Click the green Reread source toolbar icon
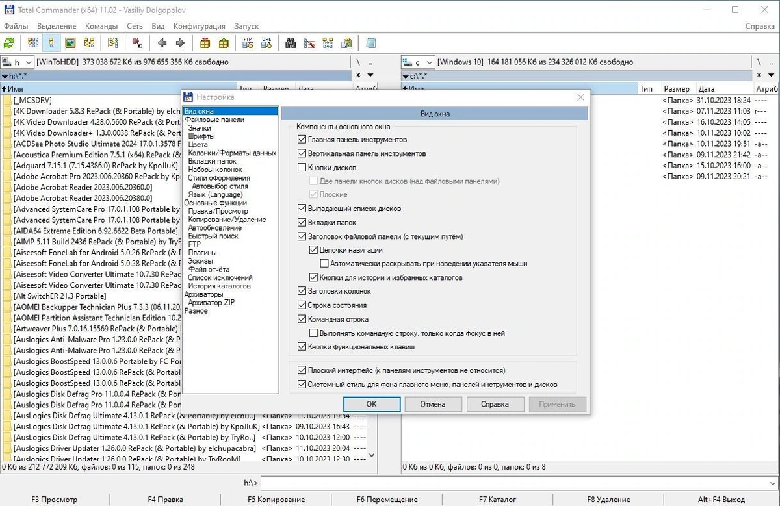The image size is (780, 506). pyautogui.click(x=9, y=43)
